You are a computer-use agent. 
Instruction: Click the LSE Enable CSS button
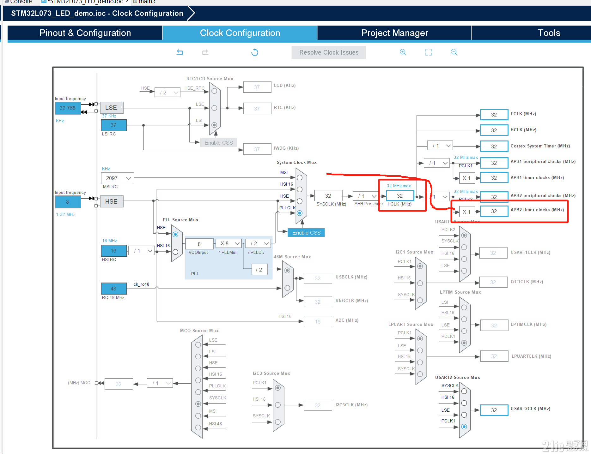218,143
